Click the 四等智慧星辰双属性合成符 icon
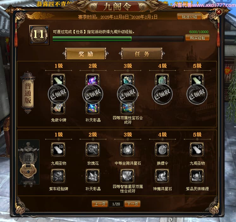This screenshot has width=236, height=222. point(128,176)
